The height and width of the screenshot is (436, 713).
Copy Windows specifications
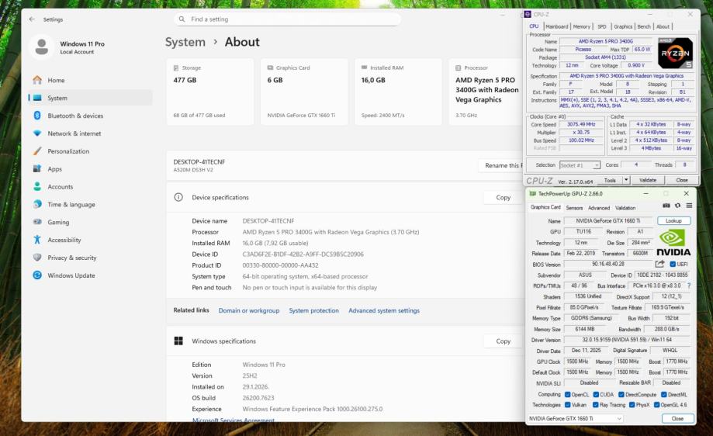pyautogui.click(x=503, y=341)
